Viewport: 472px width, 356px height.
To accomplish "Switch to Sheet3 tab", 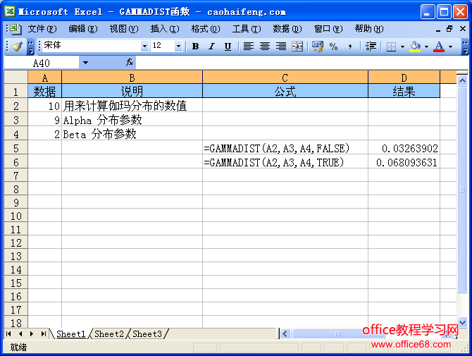I will [147, 334].
